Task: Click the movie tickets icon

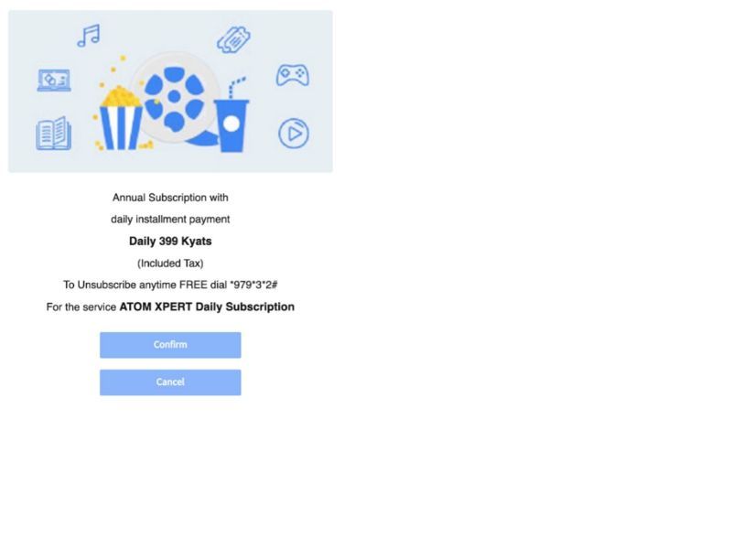Action: (233, 39)
